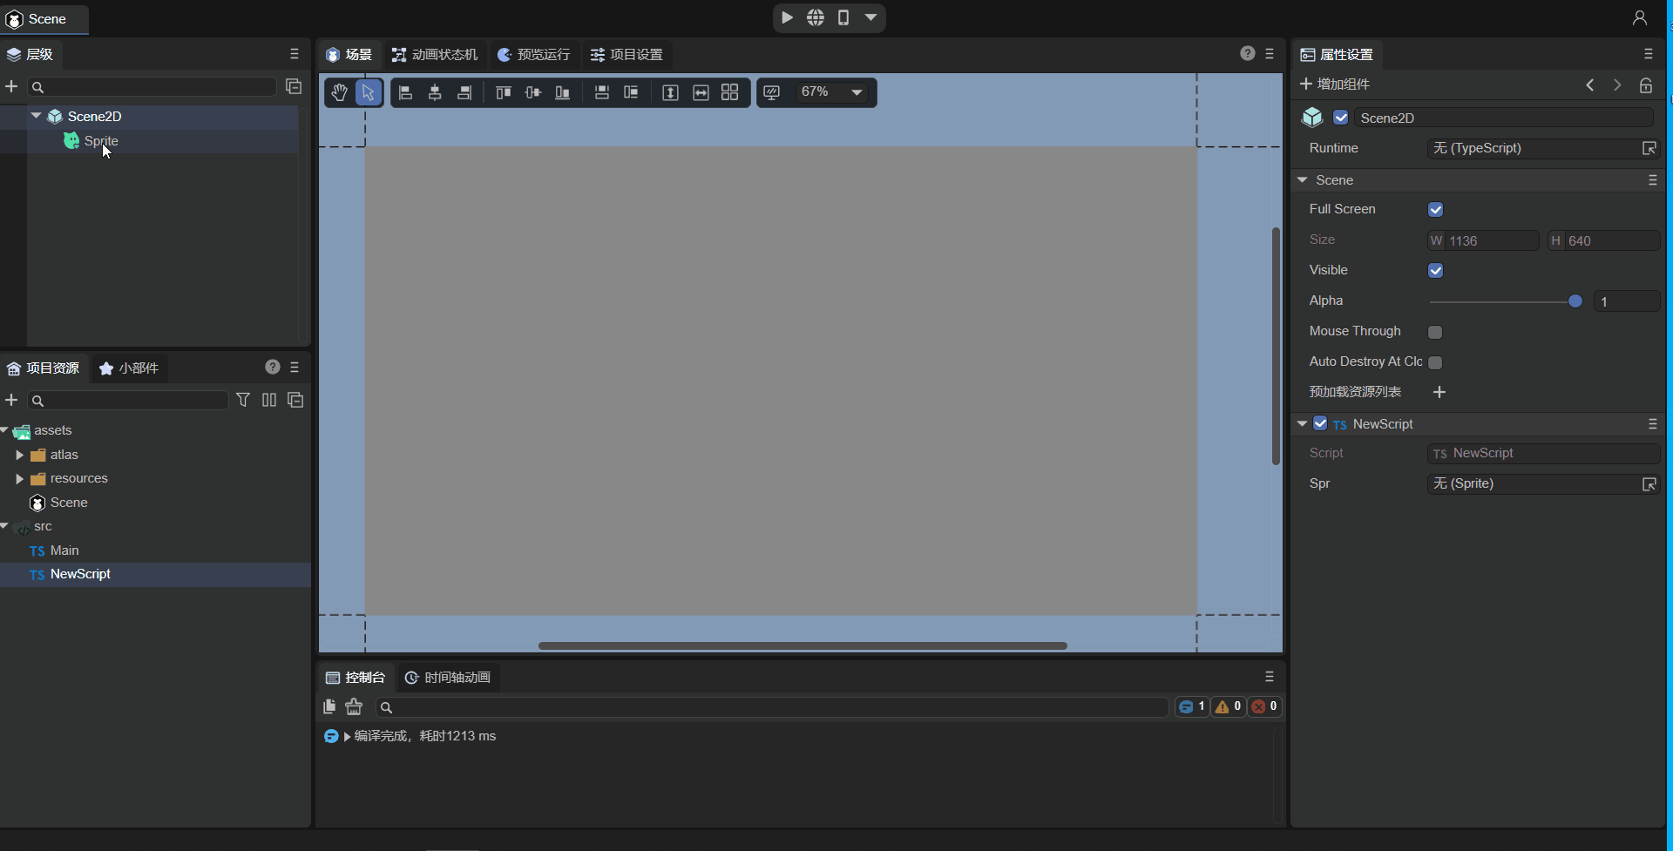Uncheck the Full Screen checkbox

[1435, 210]
